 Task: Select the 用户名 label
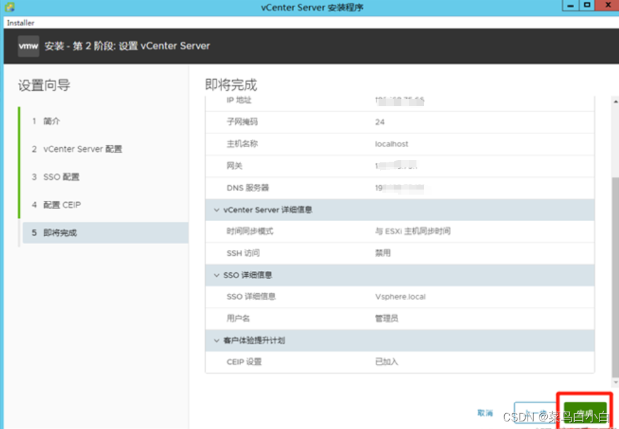pos(238,318)
